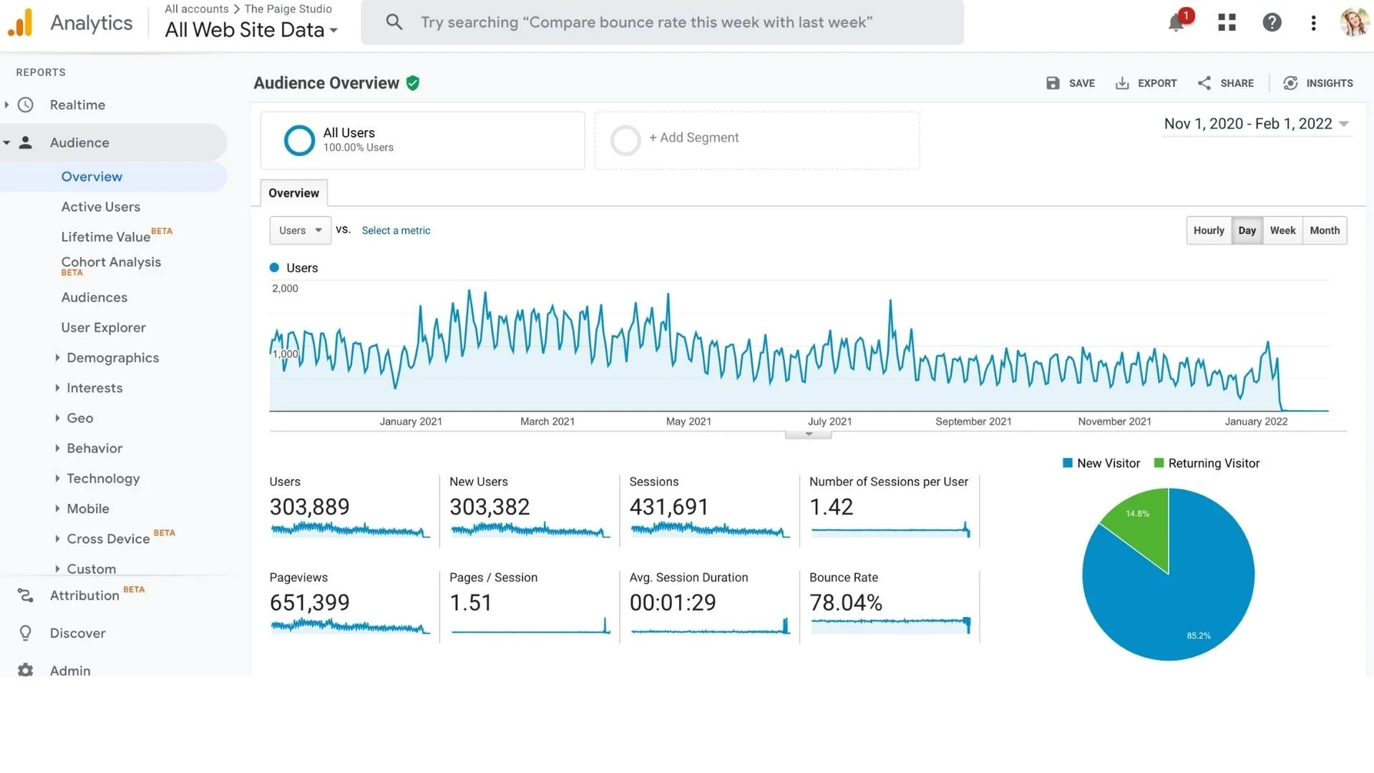This screenshot has height=773, width=1374.
Task: Expand the Demographics report group
Action: pyautogui.click(x=112, y=358)
